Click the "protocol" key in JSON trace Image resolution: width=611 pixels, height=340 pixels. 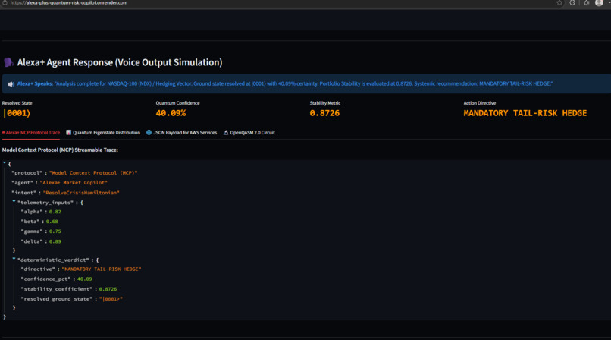(x=27, y=173)
